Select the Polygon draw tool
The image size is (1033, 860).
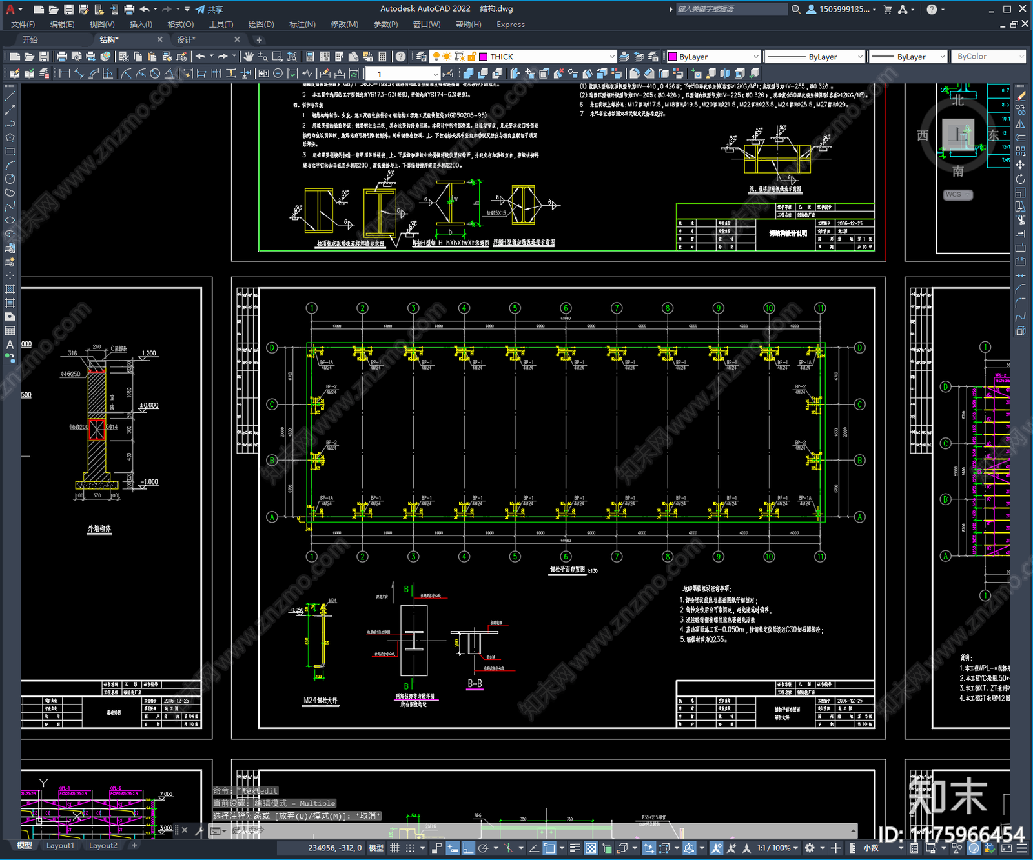[x=10, y=137]
